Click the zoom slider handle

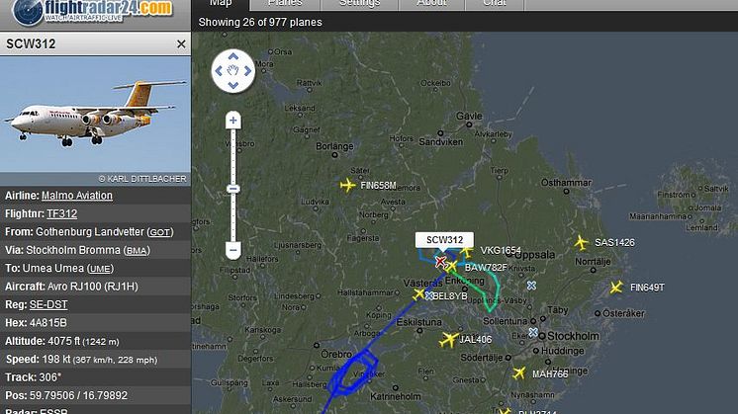233,189
